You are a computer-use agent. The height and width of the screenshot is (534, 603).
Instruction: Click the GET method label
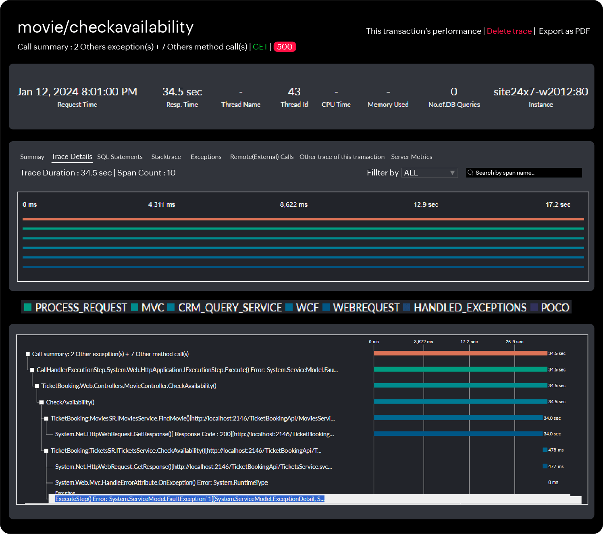(x=260, y=47)
